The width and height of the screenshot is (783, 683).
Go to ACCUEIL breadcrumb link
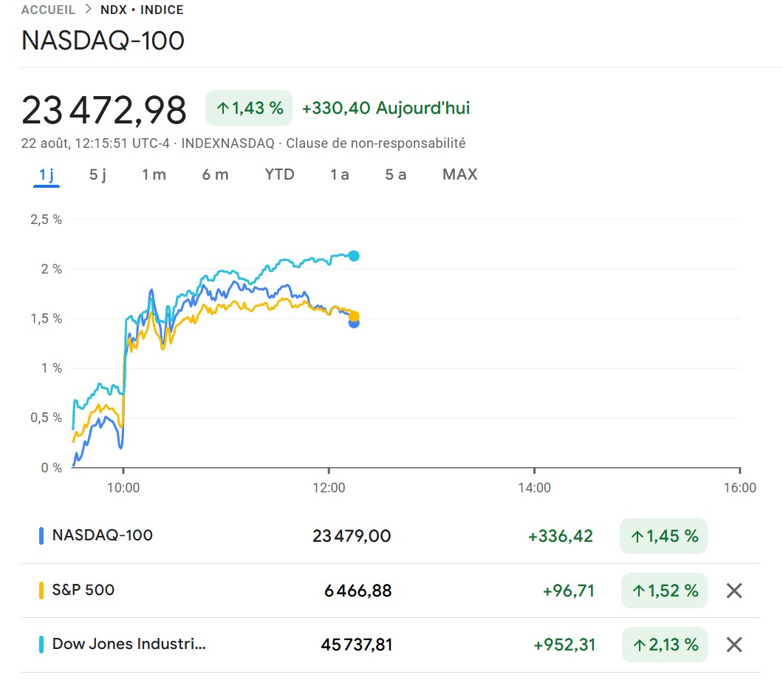[x=49, y=10]
